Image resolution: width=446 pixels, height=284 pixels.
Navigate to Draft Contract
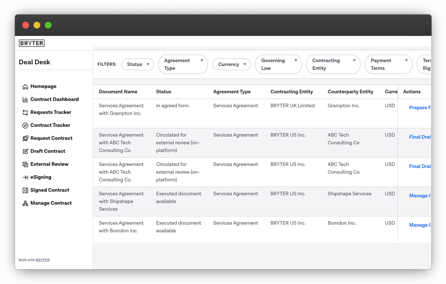(x=48, y=151)
